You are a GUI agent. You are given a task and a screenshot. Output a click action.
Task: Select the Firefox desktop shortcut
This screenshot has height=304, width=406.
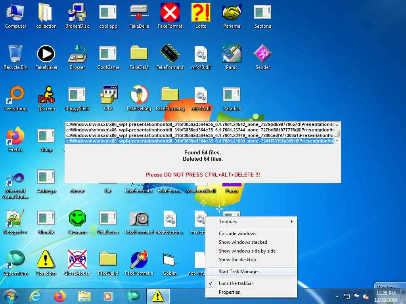coord(15,139)
